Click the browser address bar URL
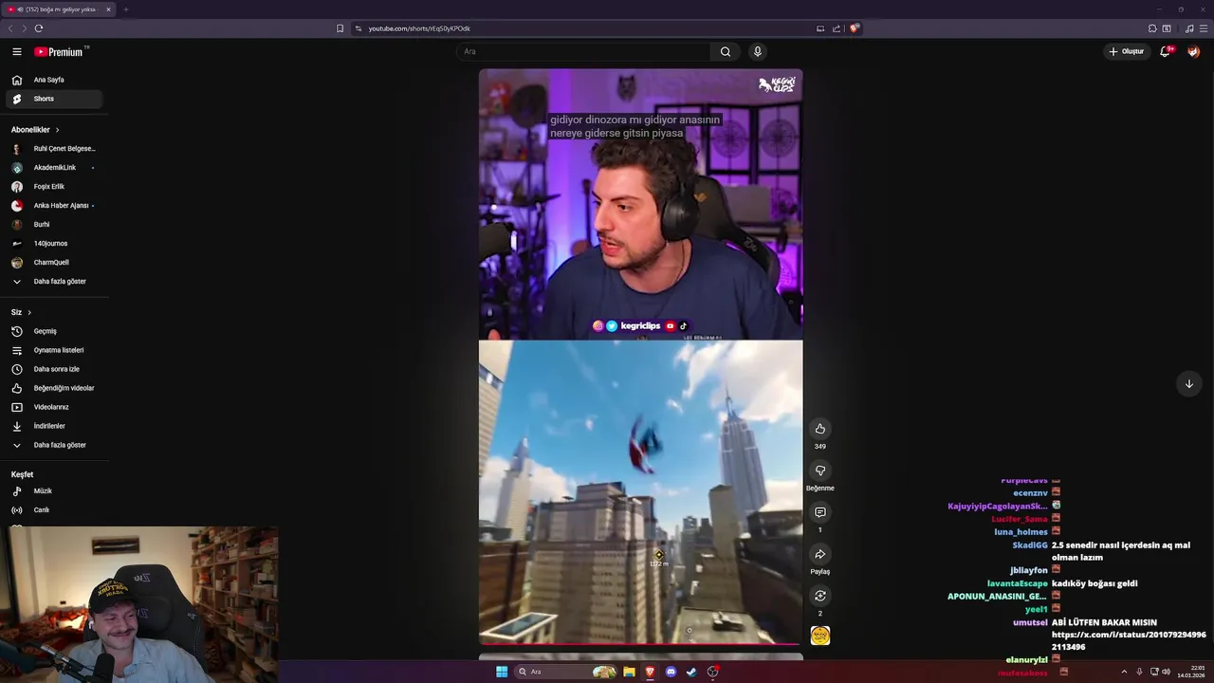Screen dimensions: 1214x683 419,28
